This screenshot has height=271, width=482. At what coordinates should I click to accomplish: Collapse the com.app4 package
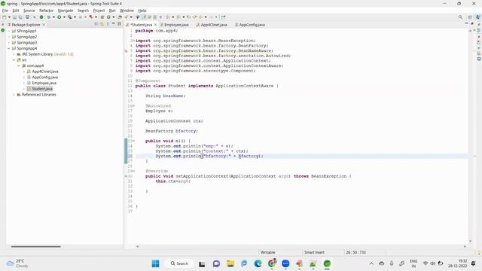pos(19,65)
